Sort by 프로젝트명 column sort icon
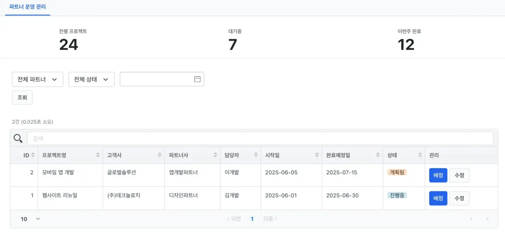Image resolution: width=505 pixels, height=234 pixels. tap(98, 155)
